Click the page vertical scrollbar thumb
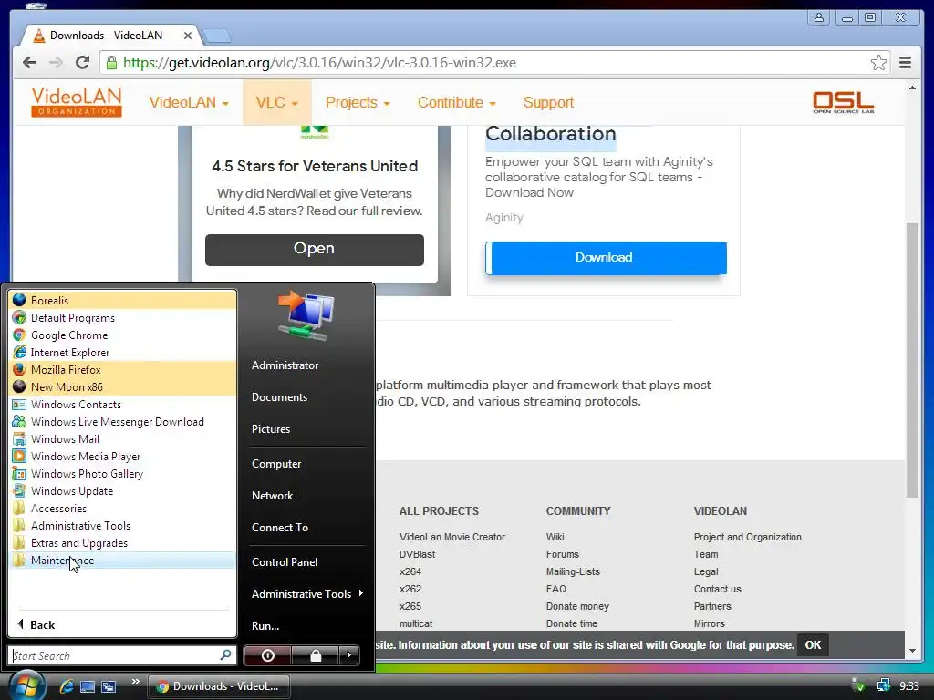 click(912, 360)
